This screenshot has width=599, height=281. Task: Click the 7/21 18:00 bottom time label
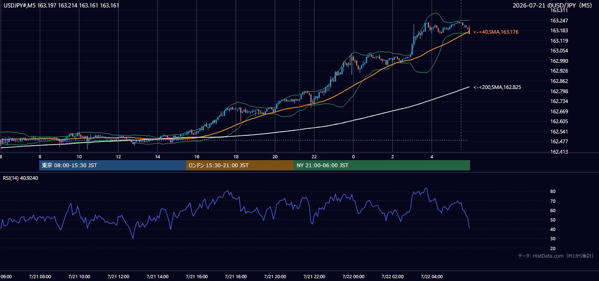click(236, 277)
